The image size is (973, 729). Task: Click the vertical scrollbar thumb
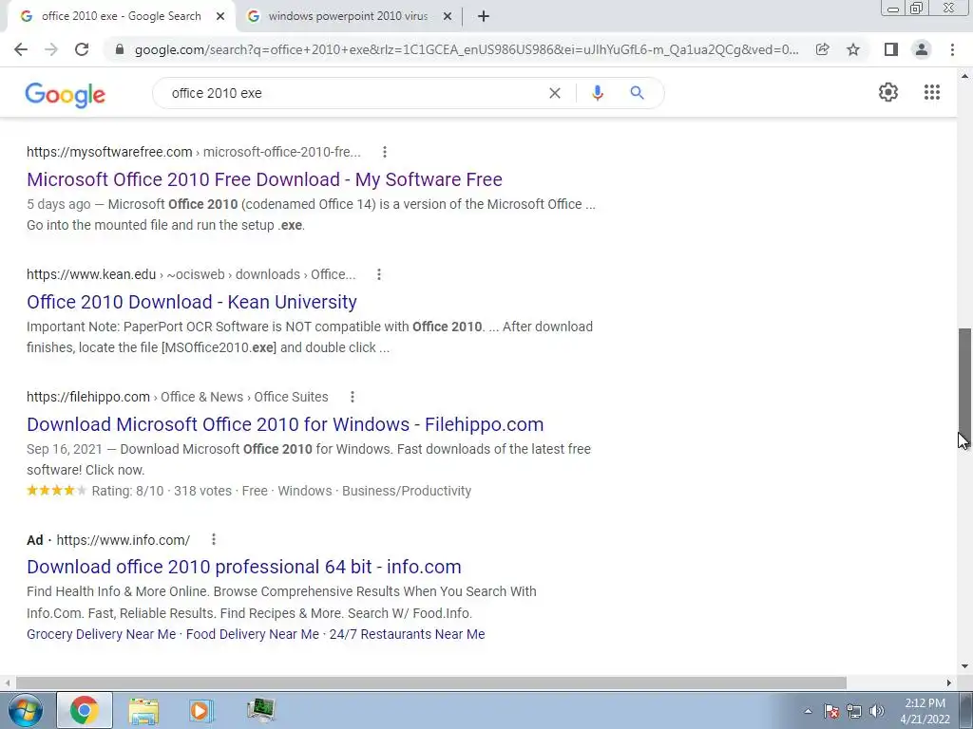[x=964, y=384]
